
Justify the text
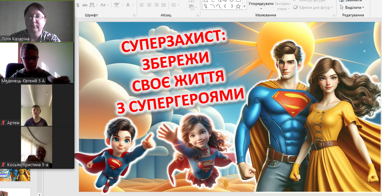[164, 5]
